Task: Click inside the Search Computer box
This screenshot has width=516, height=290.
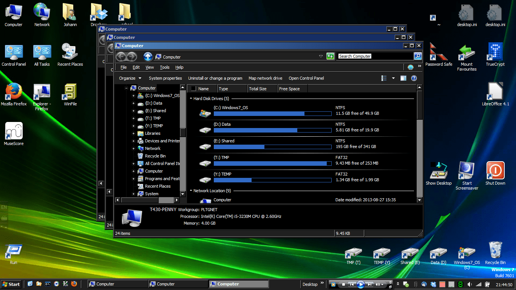Action: pyautogui.click(x=374, y=56)
